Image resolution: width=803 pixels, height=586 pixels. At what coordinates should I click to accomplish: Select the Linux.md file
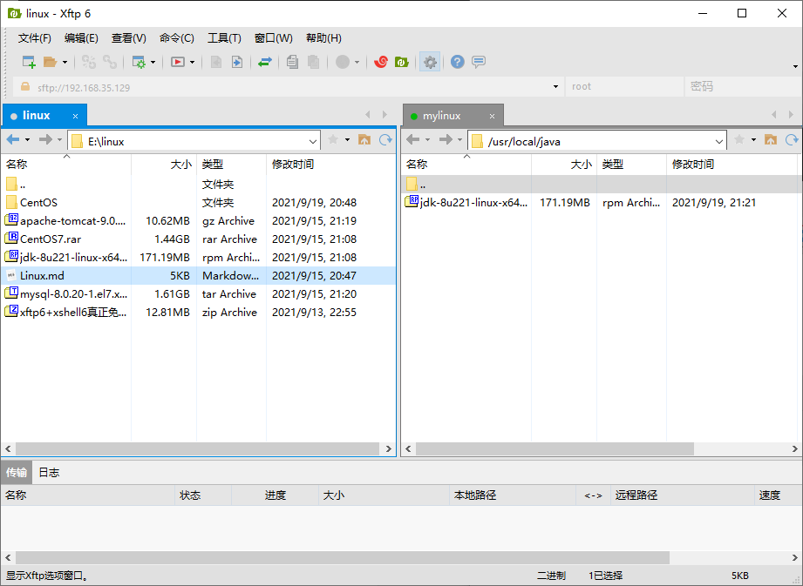[198, 276]
